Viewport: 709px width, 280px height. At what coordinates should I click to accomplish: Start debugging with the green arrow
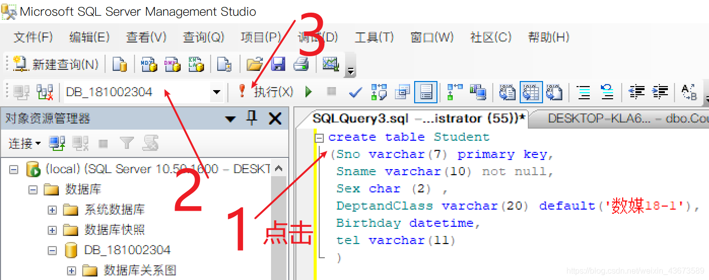click(308, 92)
